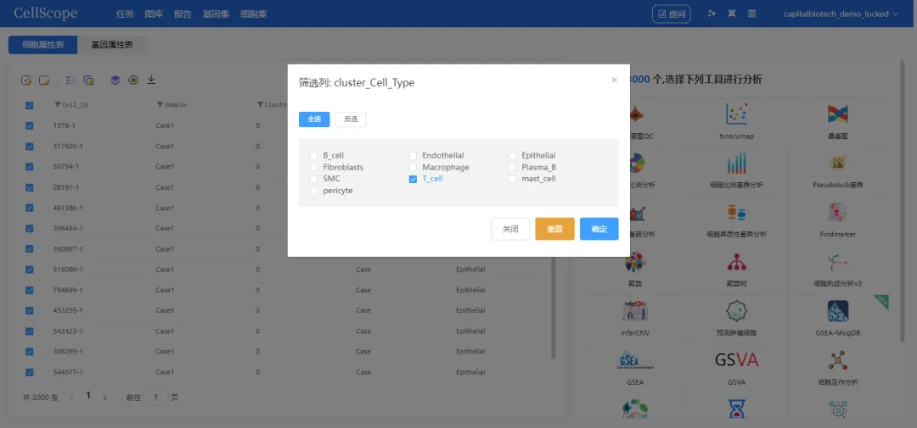Open the tsne/umap analysis tool
Screen dimensions: 917x428
tap(736, 115)
